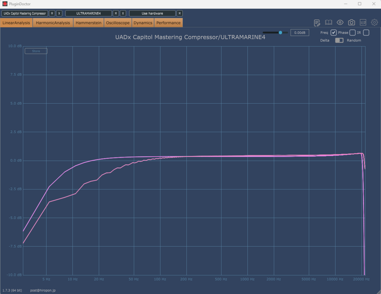
Task: Click the 5 Hz axis label
Action: point(47,279)
